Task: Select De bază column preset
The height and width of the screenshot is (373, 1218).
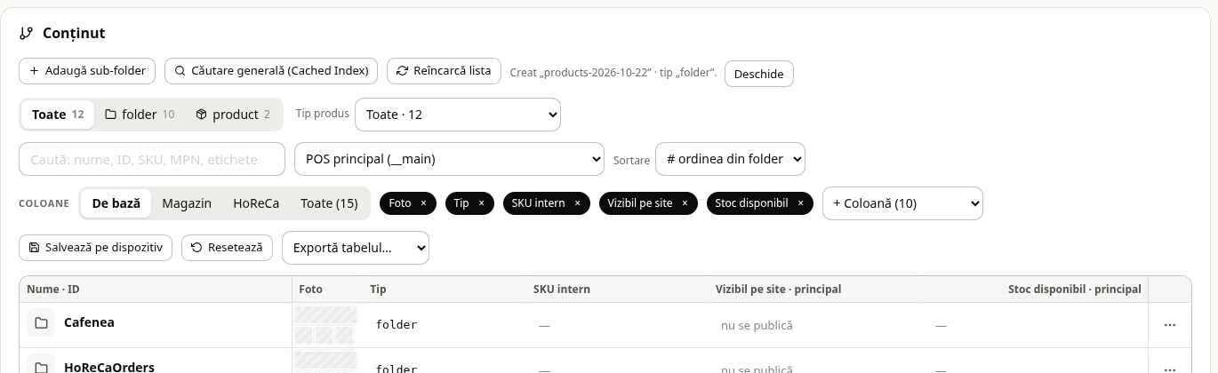Action: click(116, 203)
